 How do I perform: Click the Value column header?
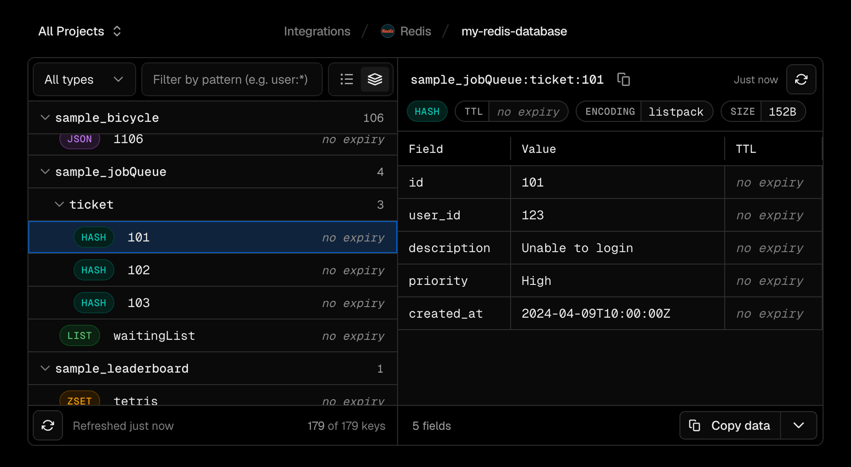(617, 149)
